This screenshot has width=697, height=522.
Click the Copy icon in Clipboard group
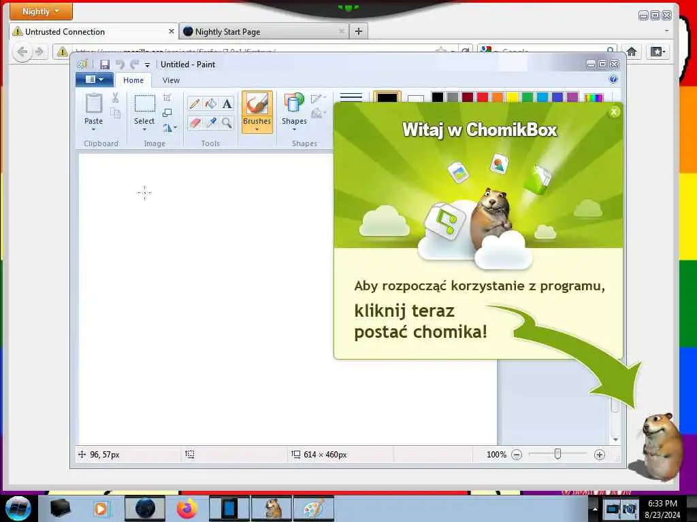[x=115, y=114]
